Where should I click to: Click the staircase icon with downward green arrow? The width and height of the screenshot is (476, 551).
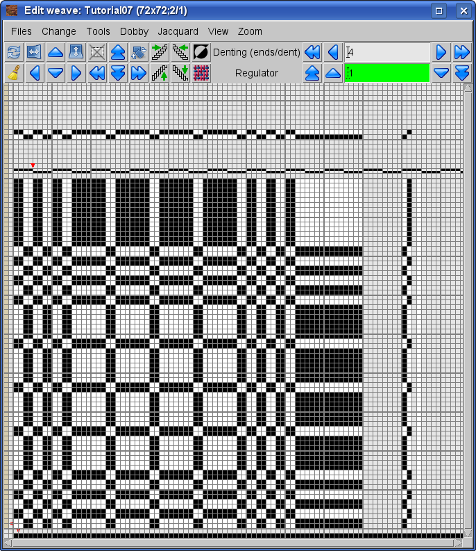pos(180,73)
